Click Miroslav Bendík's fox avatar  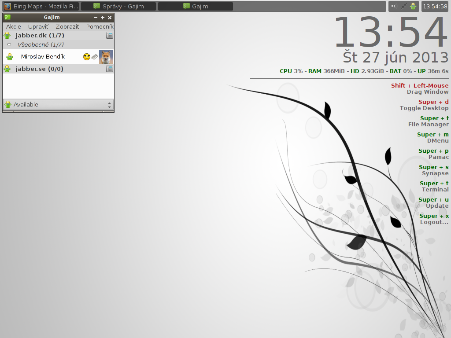(x=106, y=57)
